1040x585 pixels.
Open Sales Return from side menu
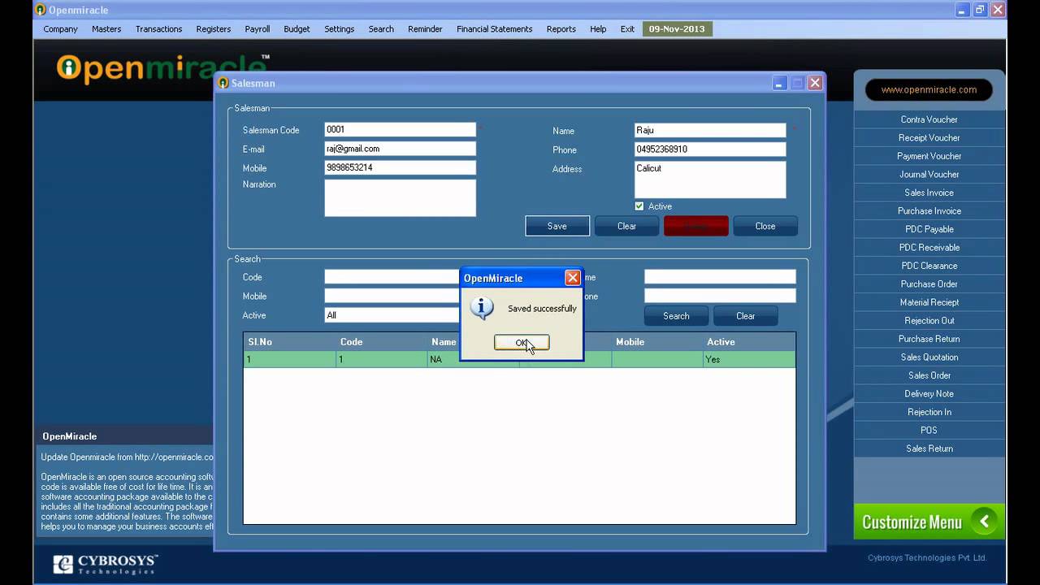pos(929,448)
